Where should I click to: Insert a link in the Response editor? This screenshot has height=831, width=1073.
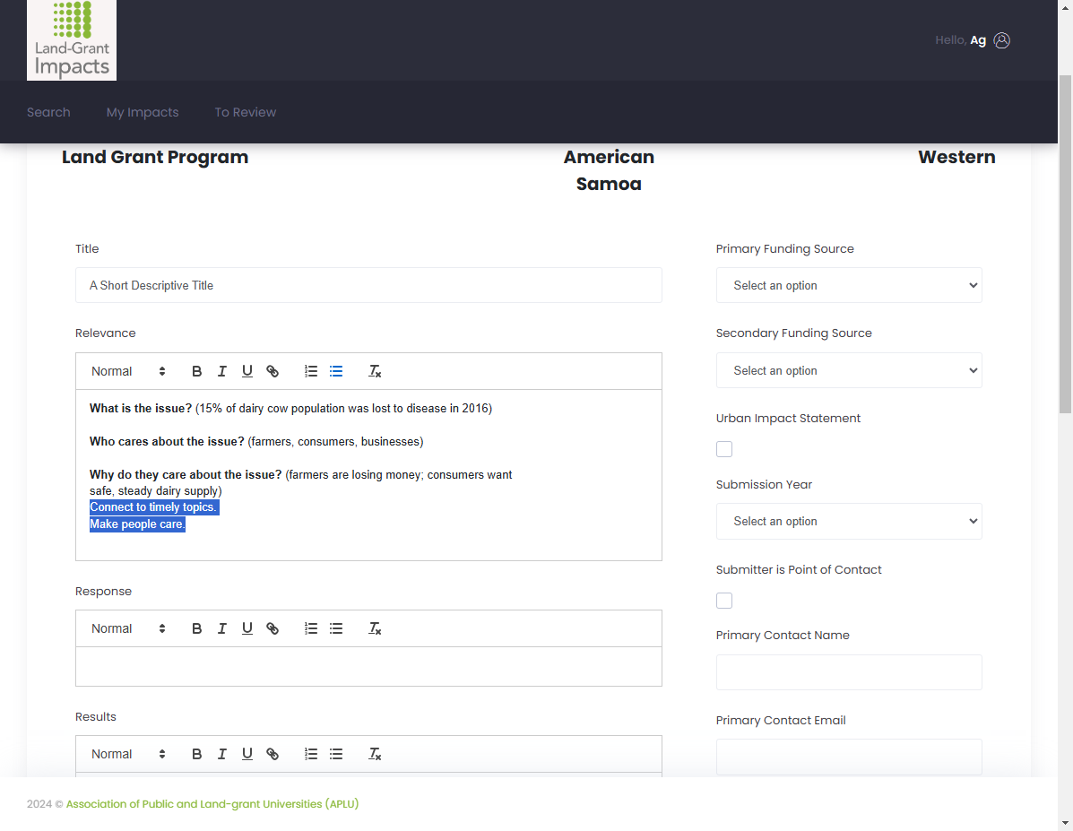[x=273, y=628]
